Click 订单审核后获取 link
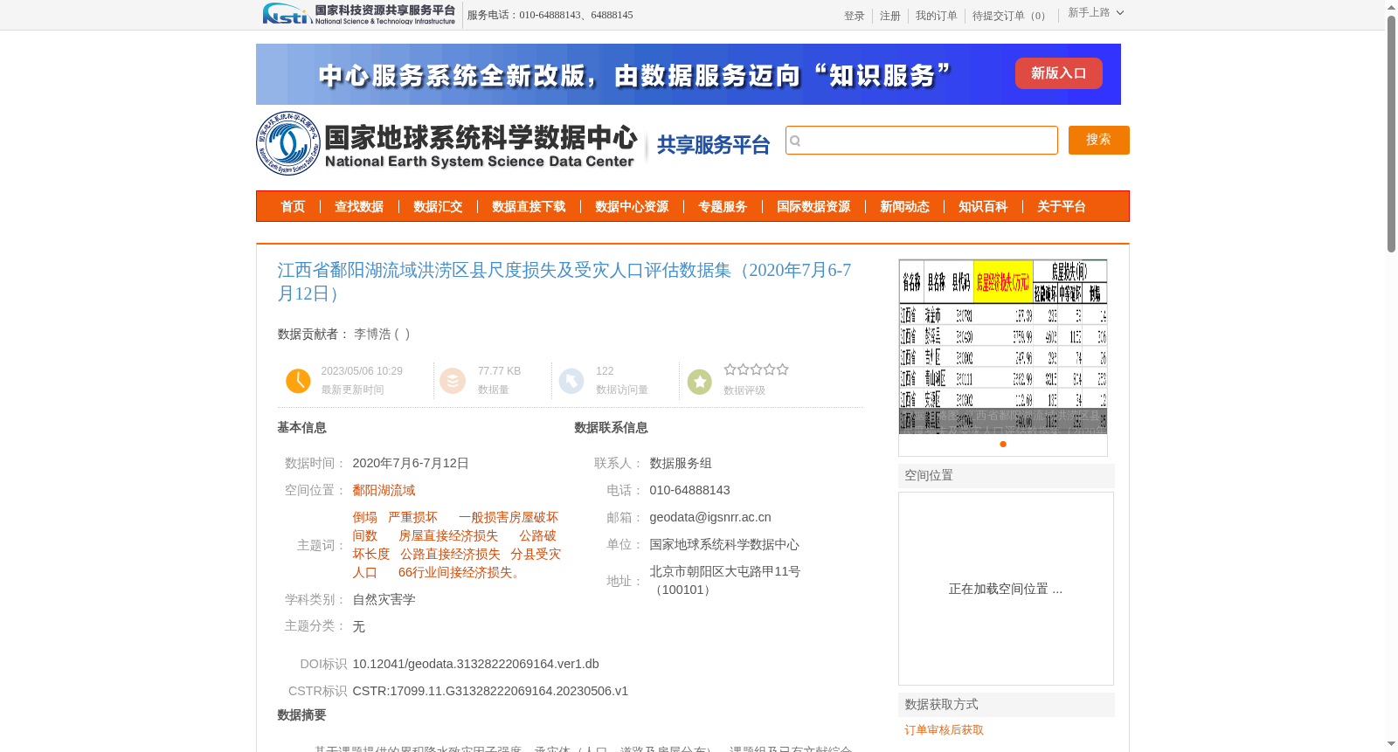Image resolution: width=1398 pixels, height=752 pixels. (x=944, y=730)
